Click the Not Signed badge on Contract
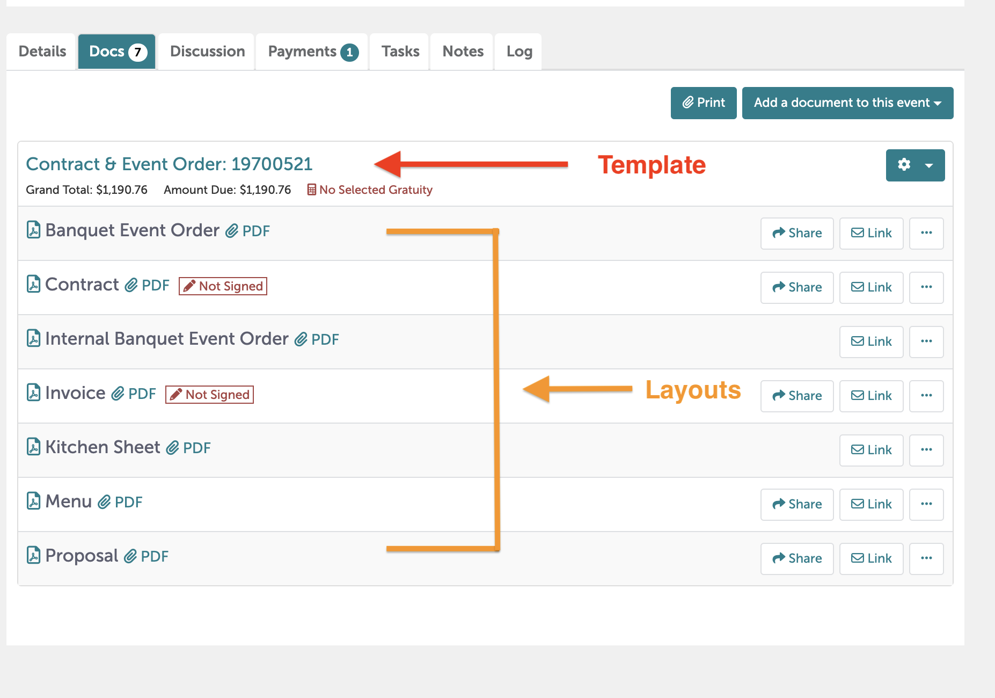 (x=222, y=286)
